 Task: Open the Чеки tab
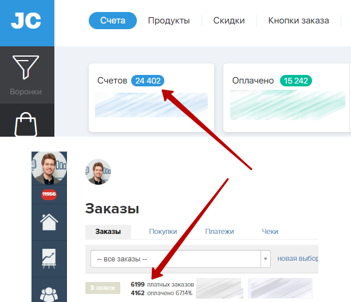tap(270, 232)
